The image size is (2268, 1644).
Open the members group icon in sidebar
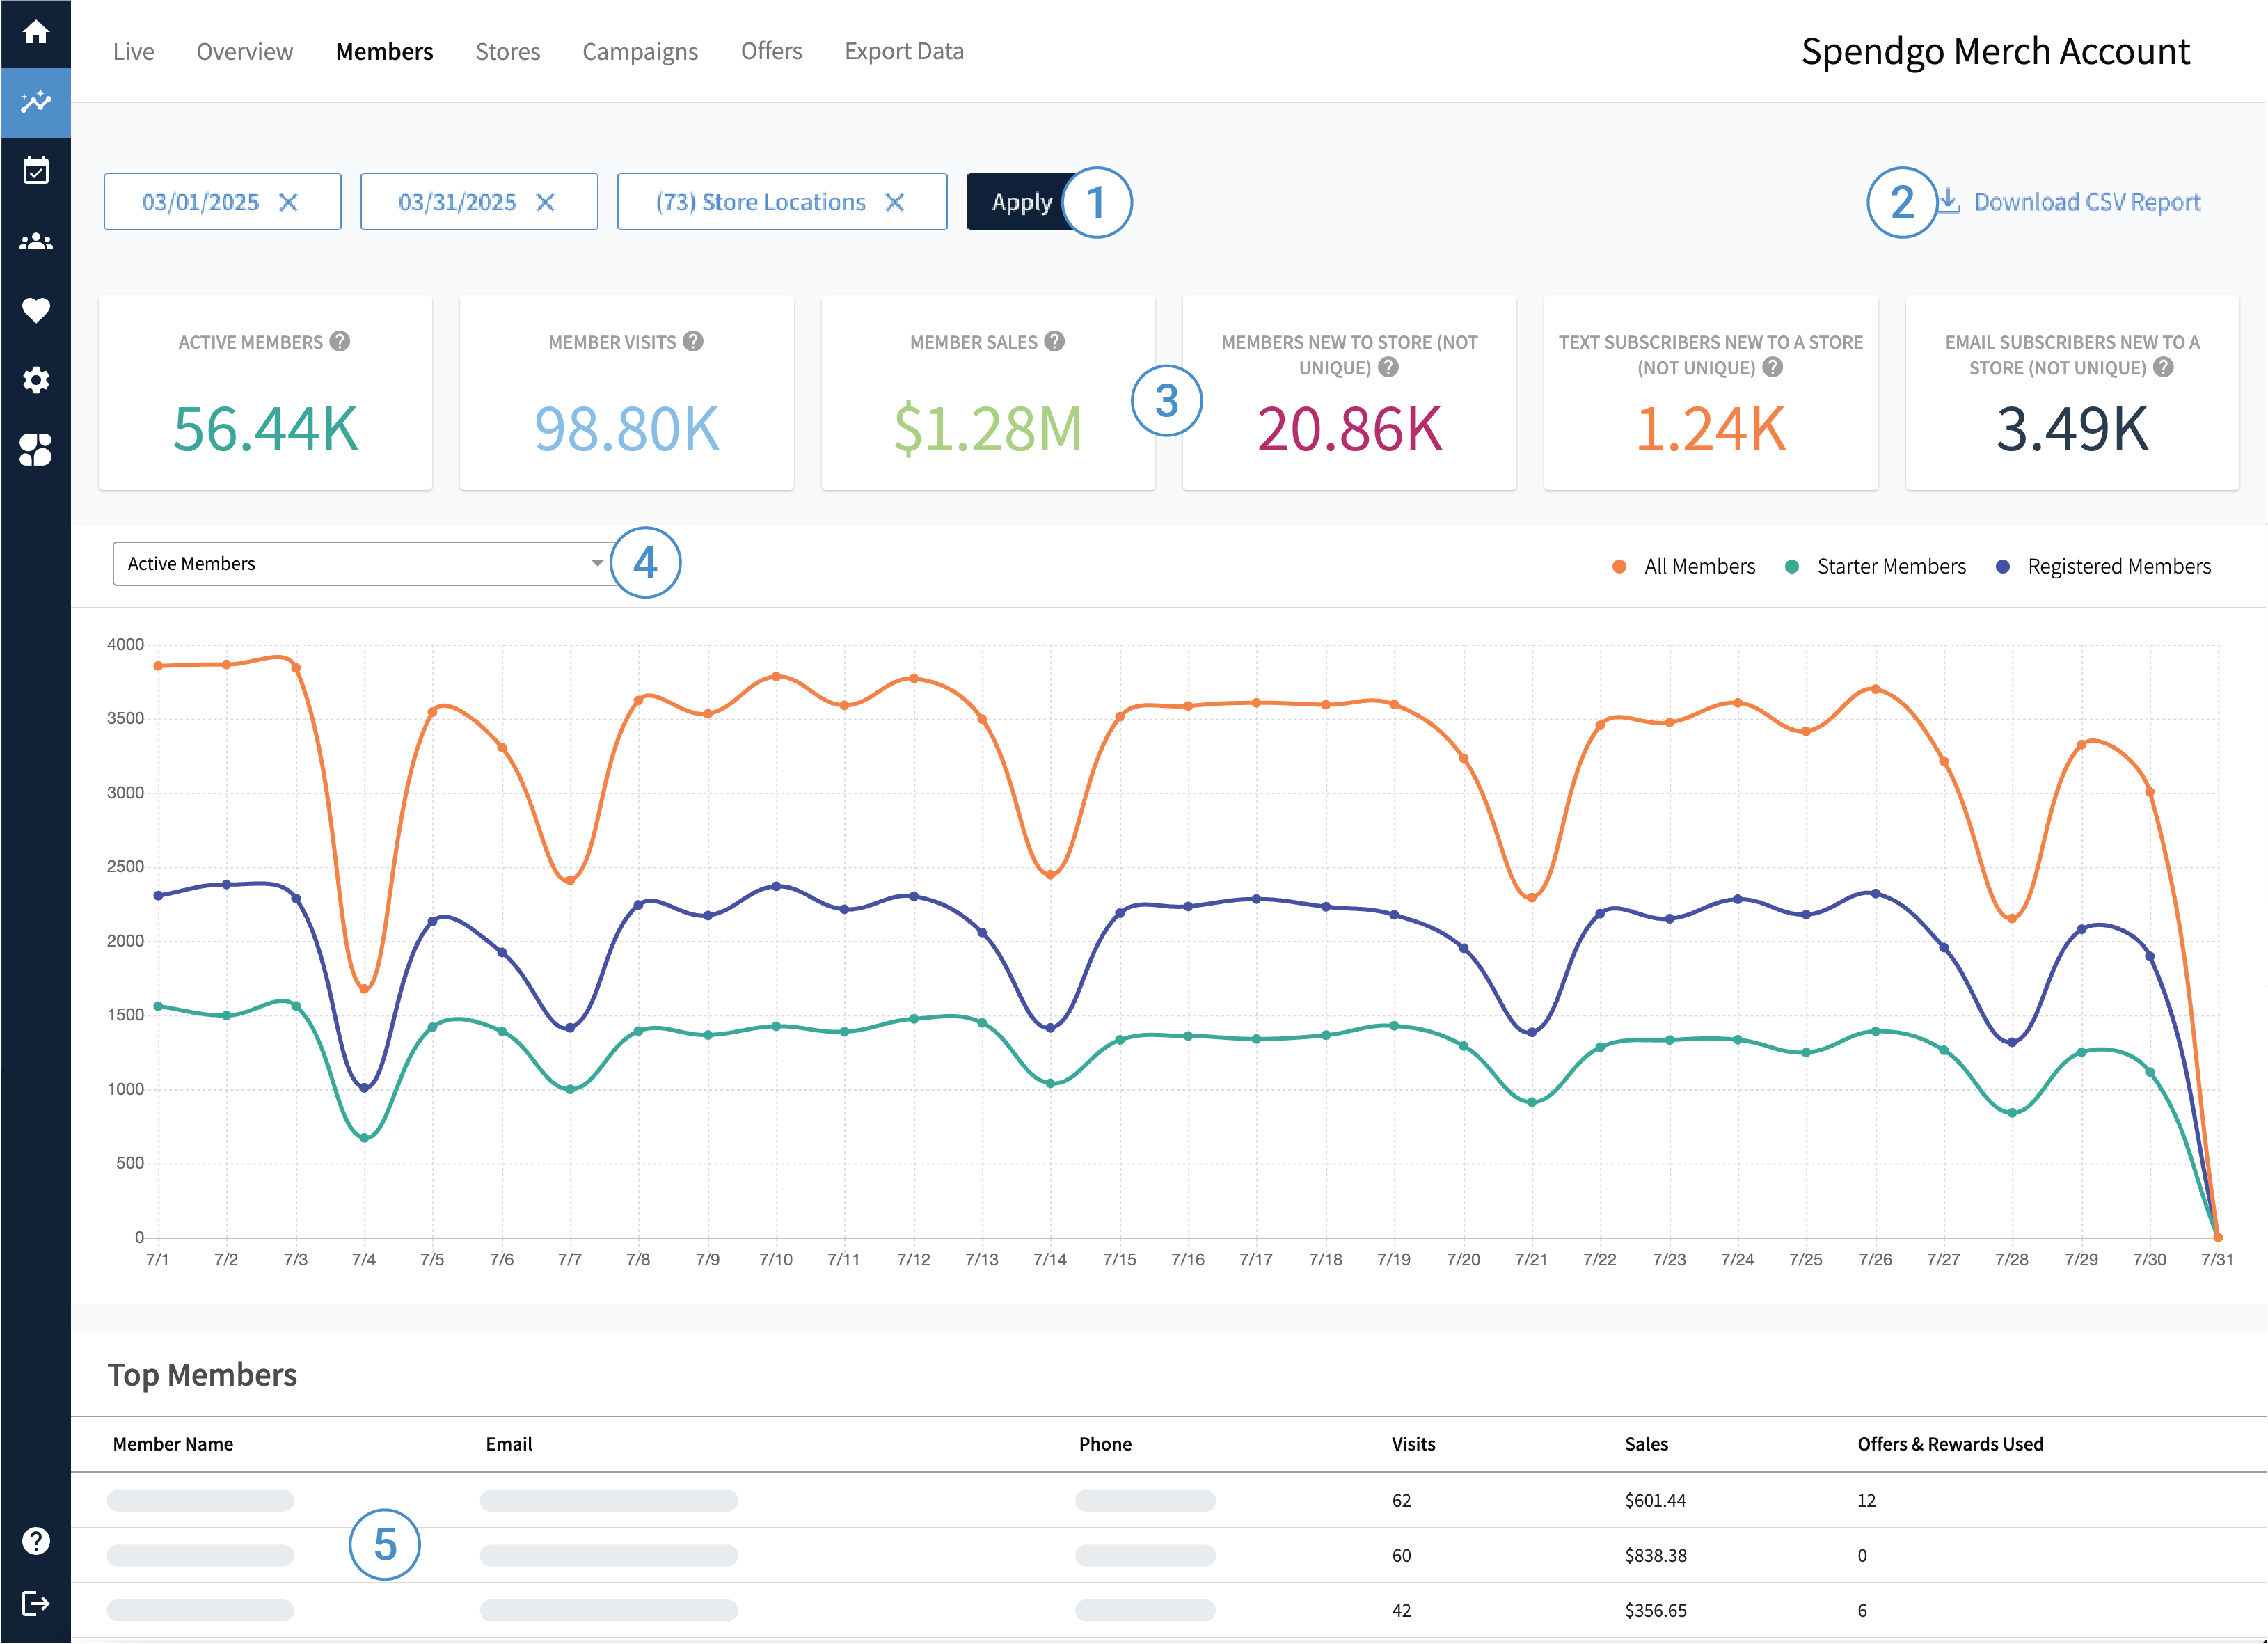pyautogui.click(x=36, y=241)
